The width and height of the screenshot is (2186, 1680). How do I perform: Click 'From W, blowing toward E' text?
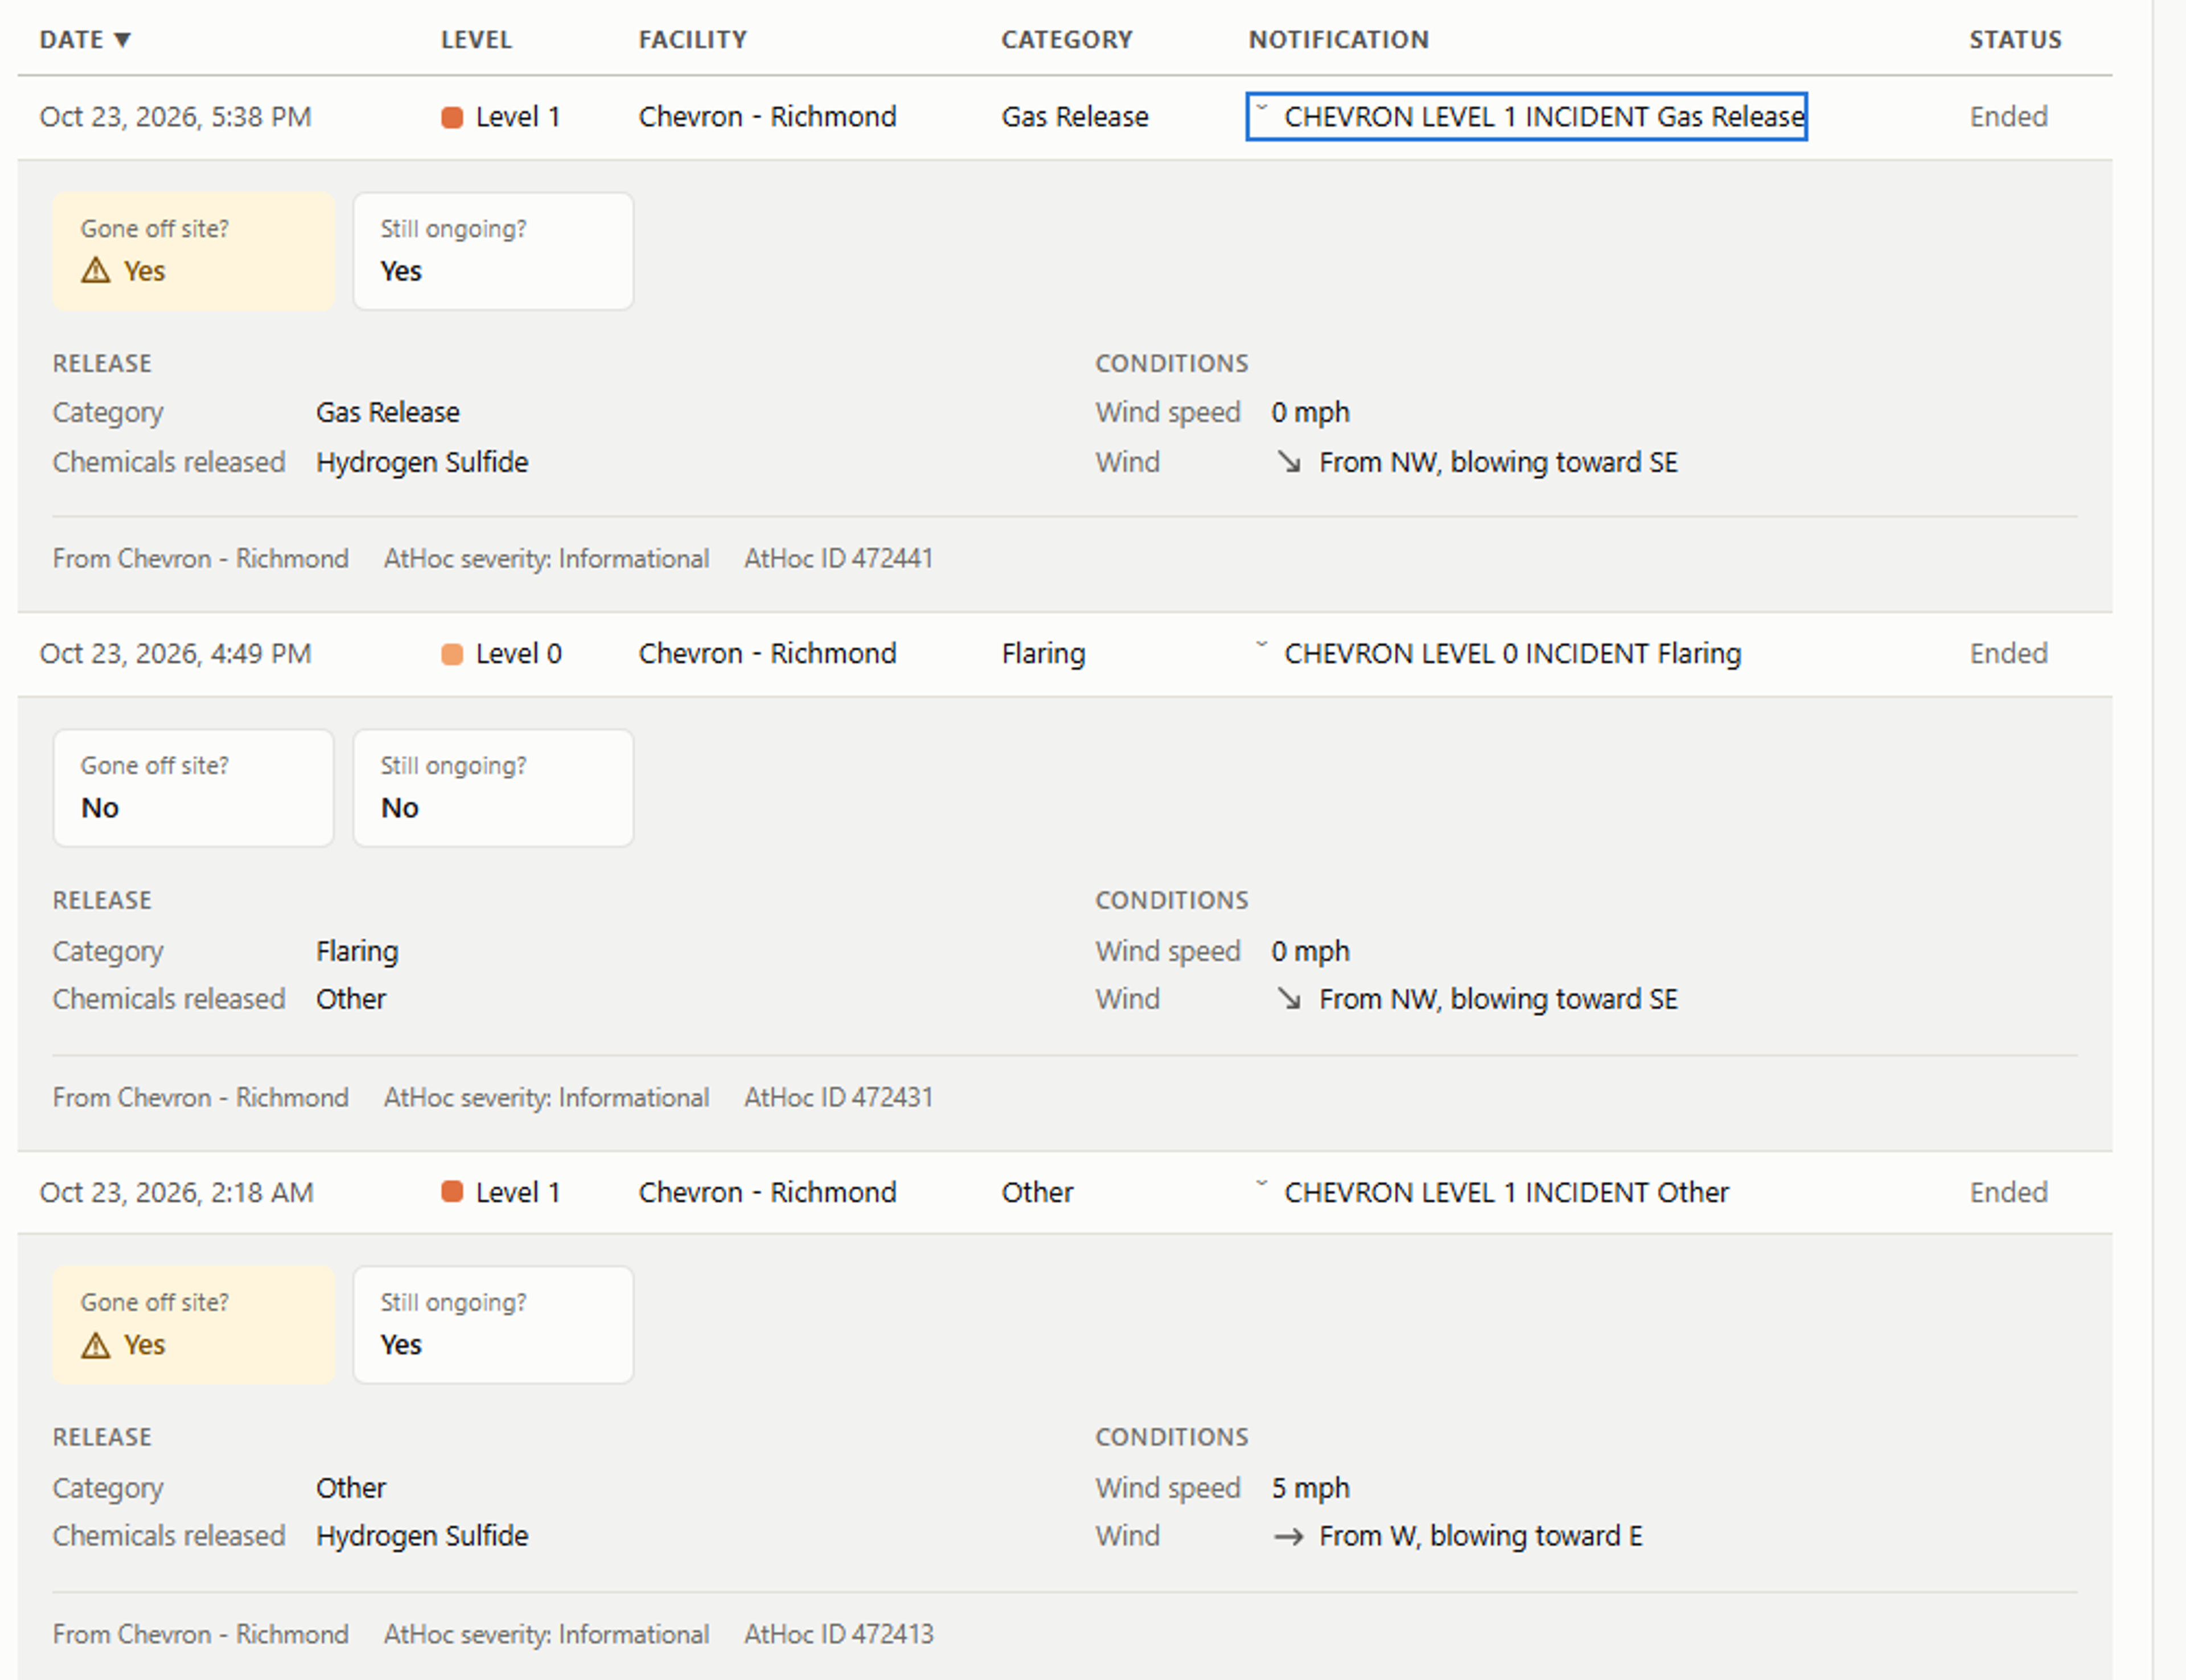coord(1480,1536)
